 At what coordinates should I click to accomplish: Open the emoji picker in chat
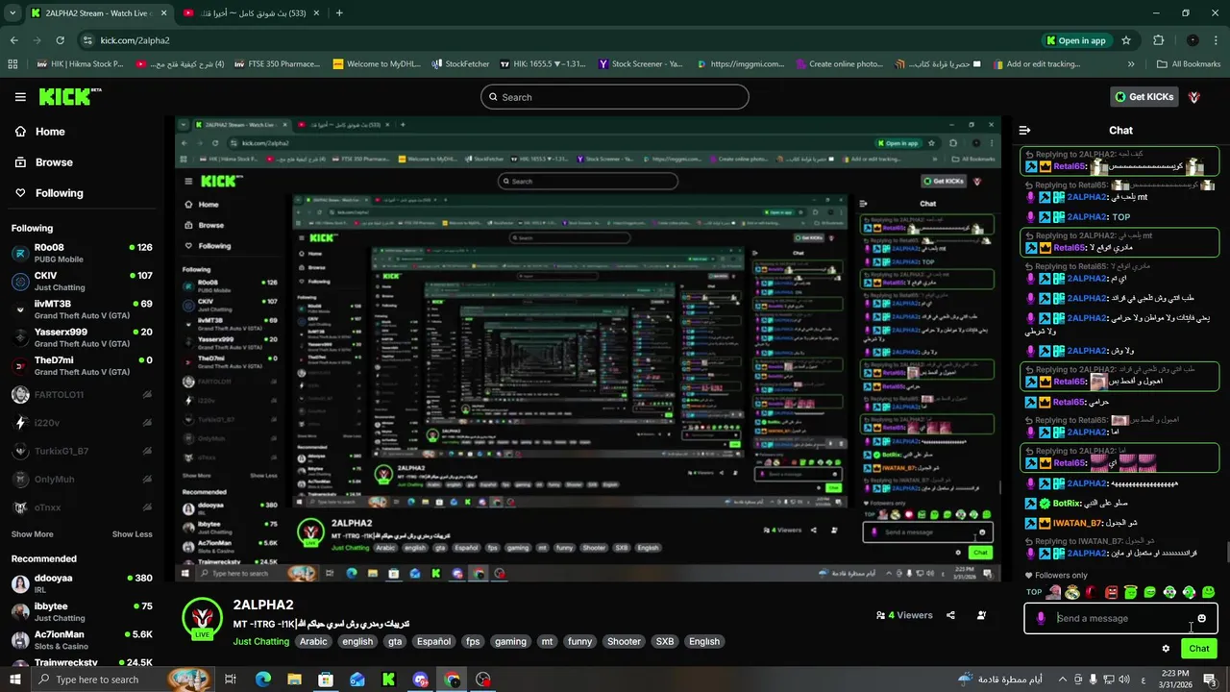coord(1201,618)
